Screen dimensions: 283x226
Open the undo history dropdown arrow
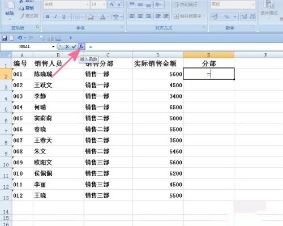tap(25, 39)
